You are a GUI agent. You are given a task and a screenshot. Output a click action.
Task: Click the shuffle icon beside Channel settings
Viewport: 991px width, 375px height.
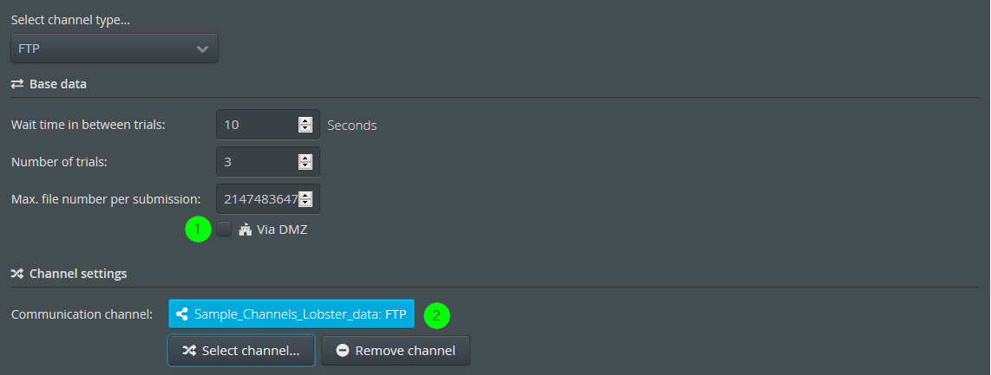[17, 274]
